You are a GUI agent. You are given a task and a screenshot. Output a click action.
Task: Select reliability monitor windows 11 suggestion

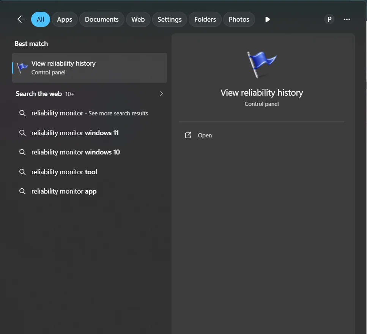tap(90, 133)
